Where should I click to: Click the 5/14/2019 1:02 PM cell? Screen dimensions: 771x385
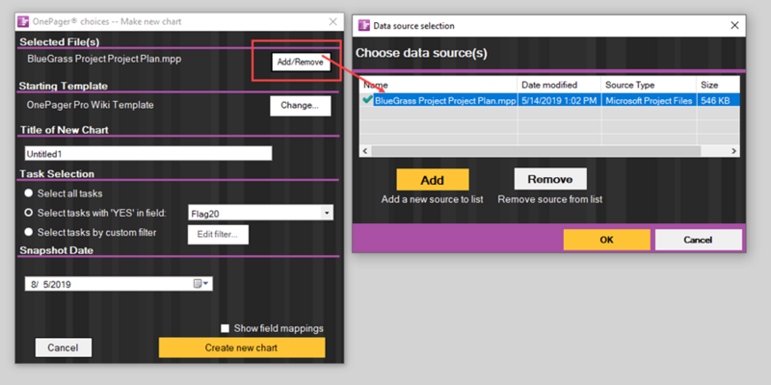click(x=559, y=101)
